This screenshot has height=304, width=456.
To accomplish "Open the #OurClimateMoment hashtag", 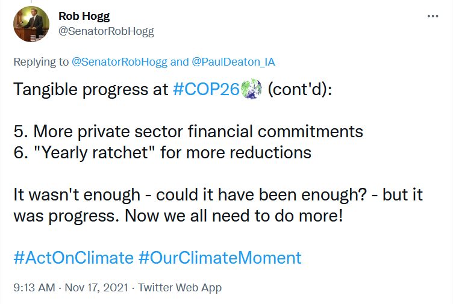I will click(219, 258).
